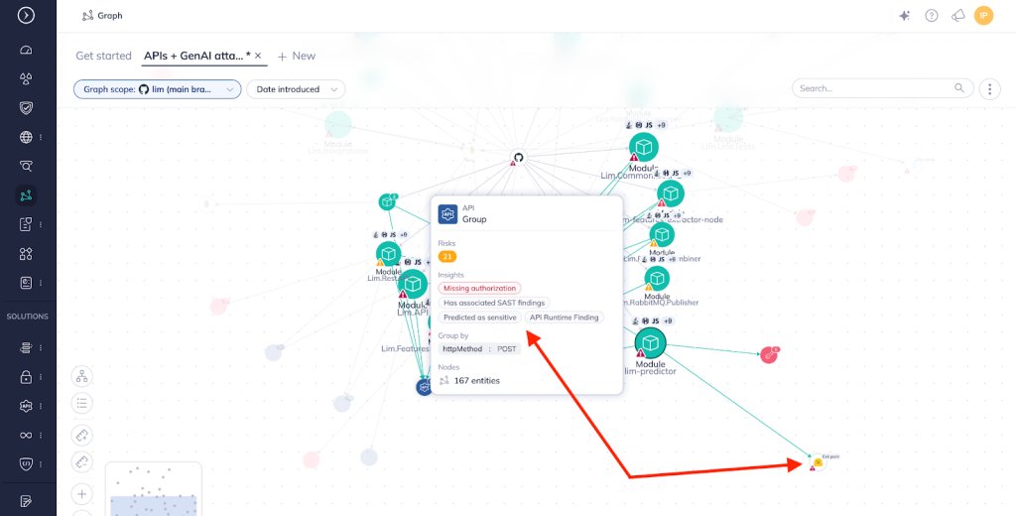Click the API Runtime Finding tag

(x=564, y=318)
